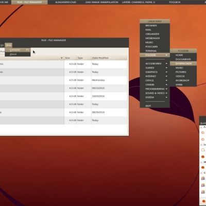Expand the Office submenu

(x=155, y=80)
